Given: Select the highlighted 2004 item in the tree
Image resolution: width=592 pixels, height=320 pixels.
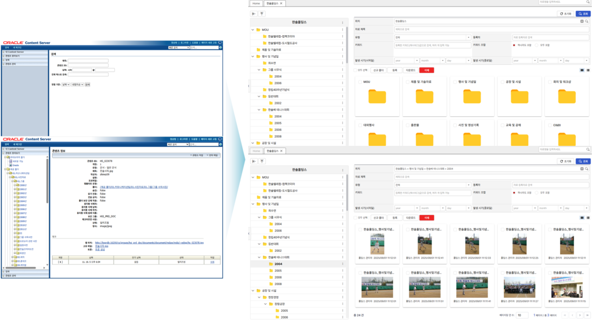Looking at the screenshot, I should pos(278,264).
